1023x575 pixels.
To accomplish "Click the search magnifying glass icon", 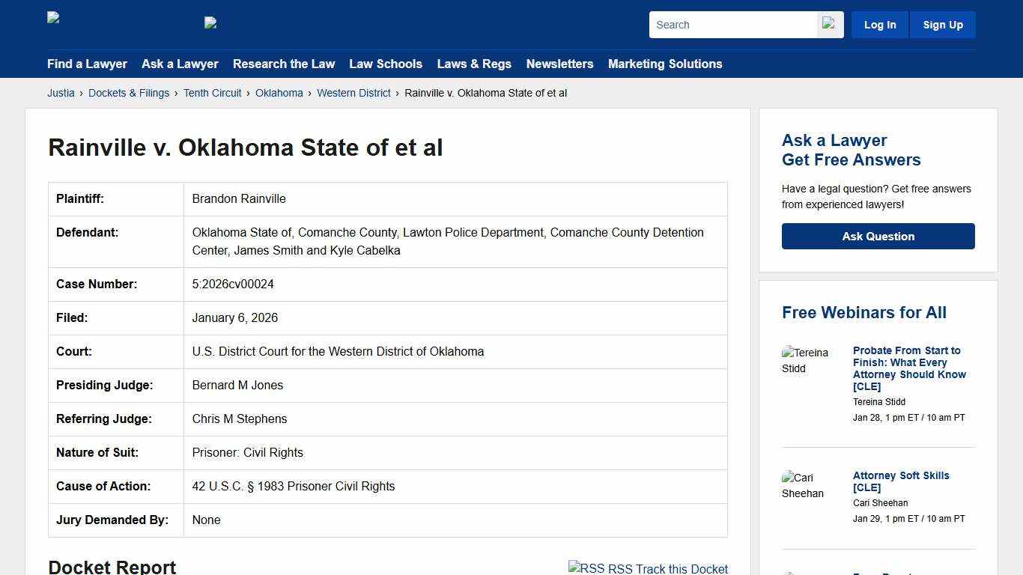I will [x=828, y=24].
